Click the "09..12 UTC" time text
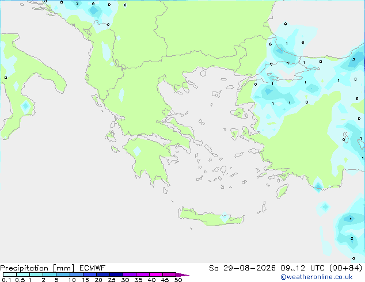The image size is (365, 282). click(x=304, y=268)
